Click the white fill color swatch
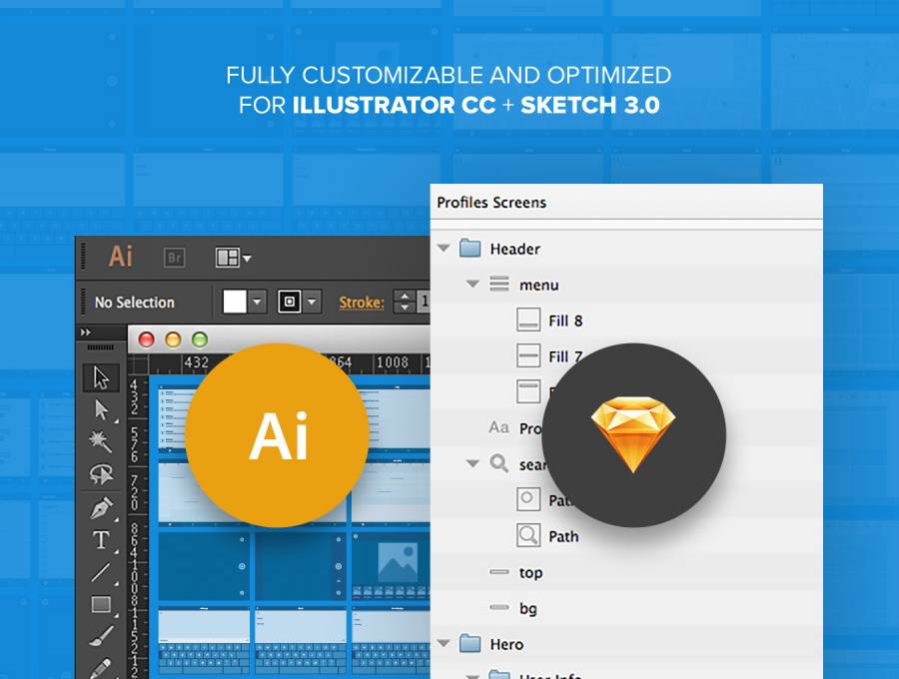The width and height of the screenshot is (899, 679). (235, 302)
